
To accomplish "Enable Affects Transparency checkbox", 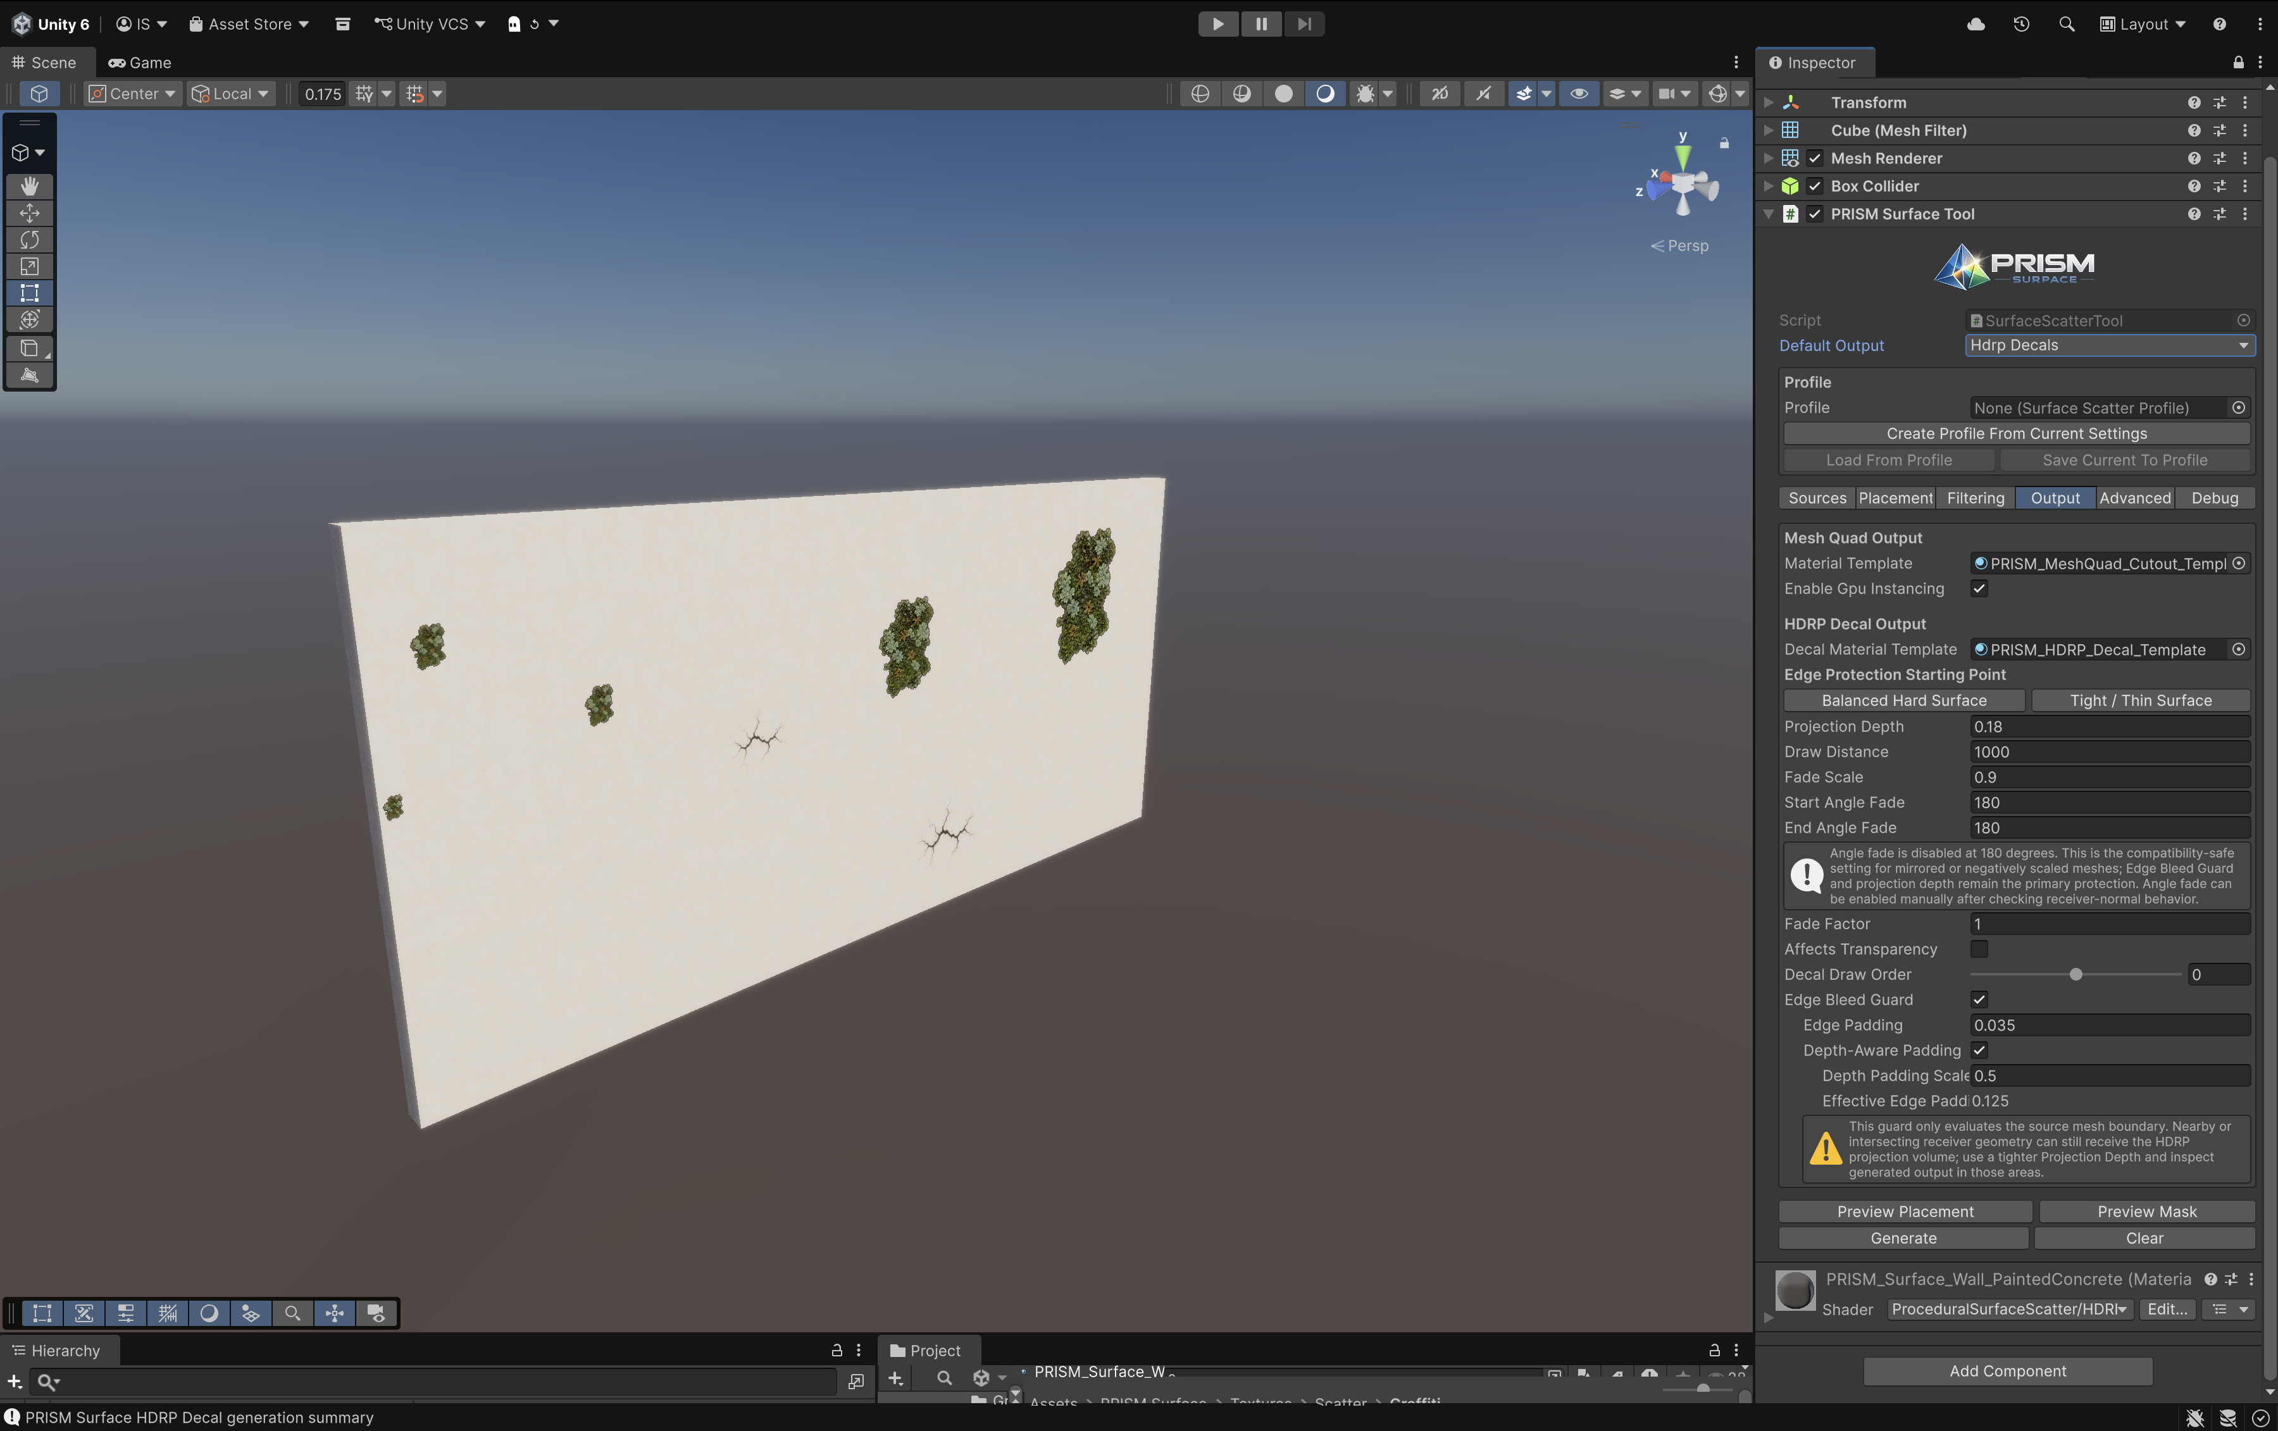I will pos(1979,949).
